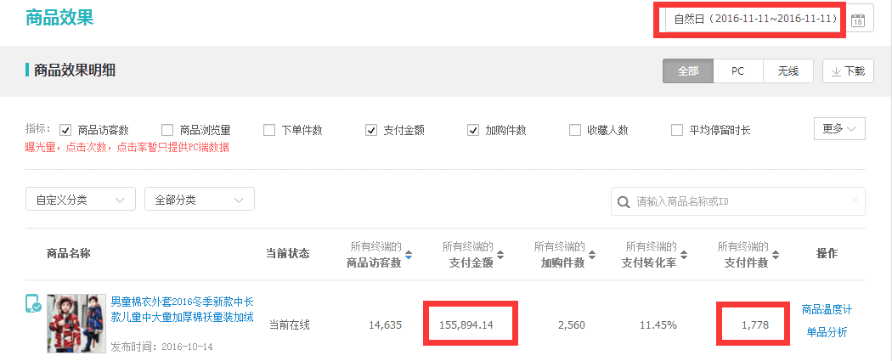Screen dimensions: 892x361
Task: Open the 全部分类 dropdown
Action: click(199, 200)
